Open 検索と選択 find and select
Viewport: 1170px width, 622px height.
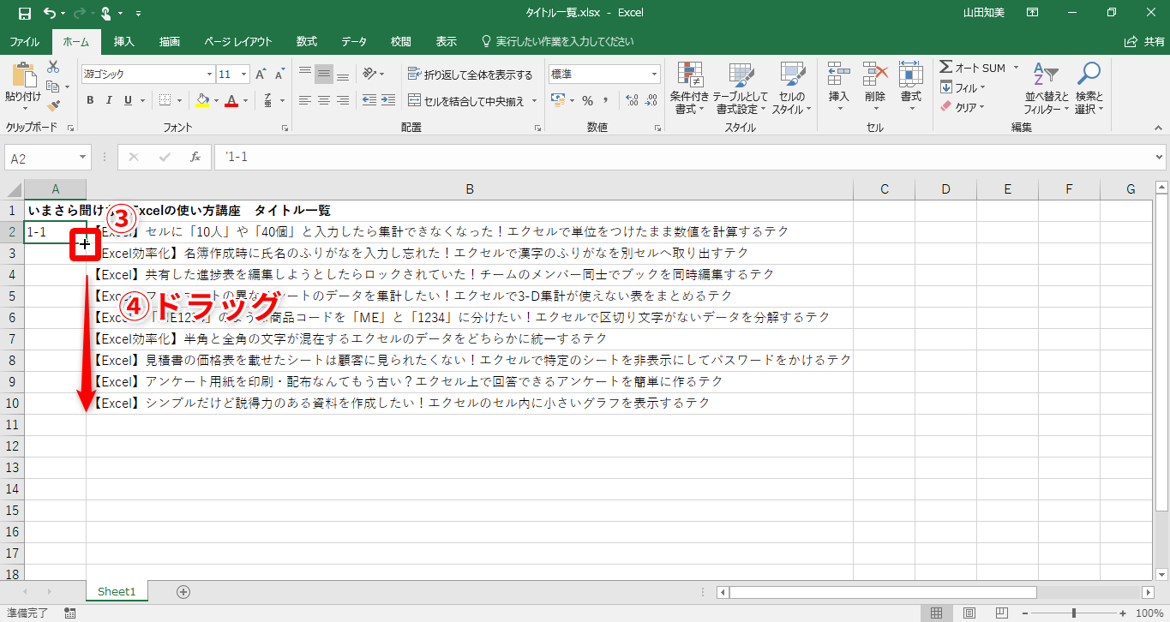point(1089,87)
